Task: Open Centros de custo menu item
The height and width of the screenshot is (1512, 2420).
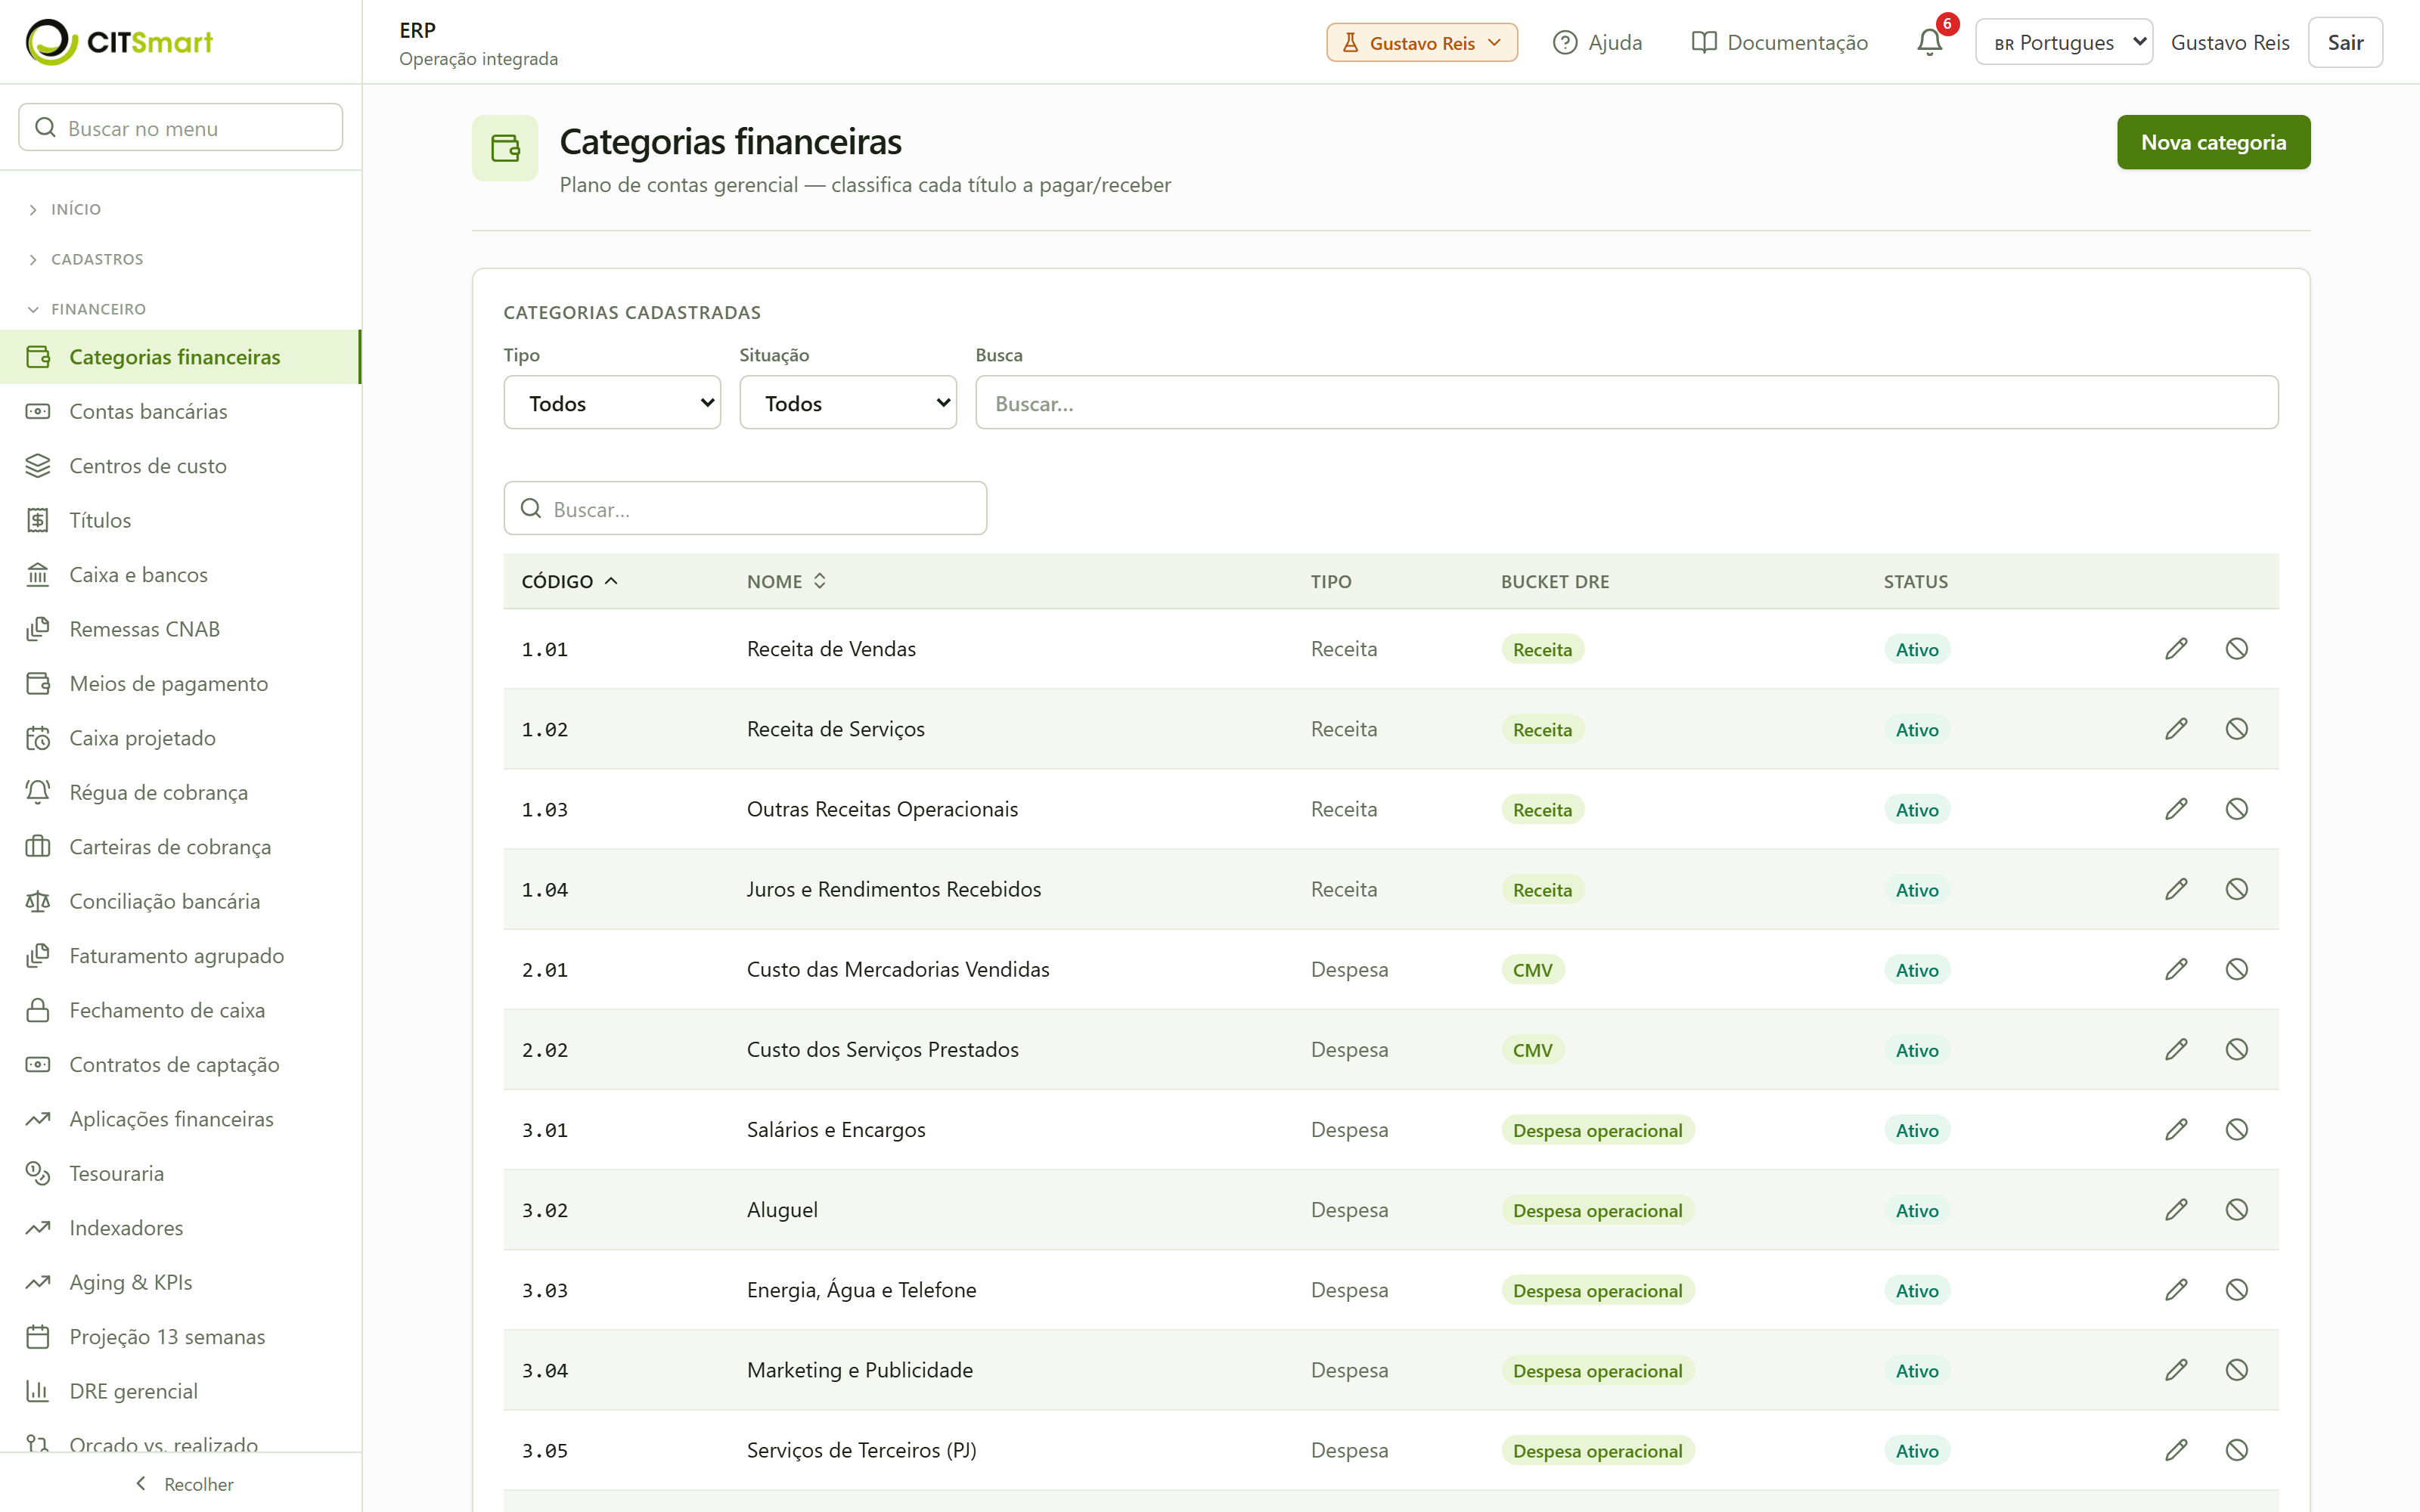Action: (x=180, y=466)
